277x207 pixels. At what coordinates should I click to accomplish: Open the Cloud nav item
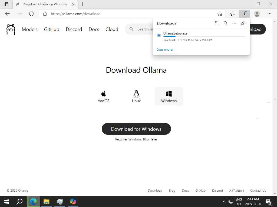click(112, 29)
